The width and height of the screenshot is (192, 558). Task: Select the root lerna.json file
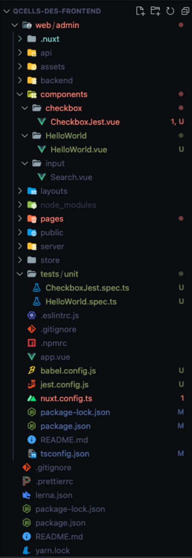coord(54,495)
